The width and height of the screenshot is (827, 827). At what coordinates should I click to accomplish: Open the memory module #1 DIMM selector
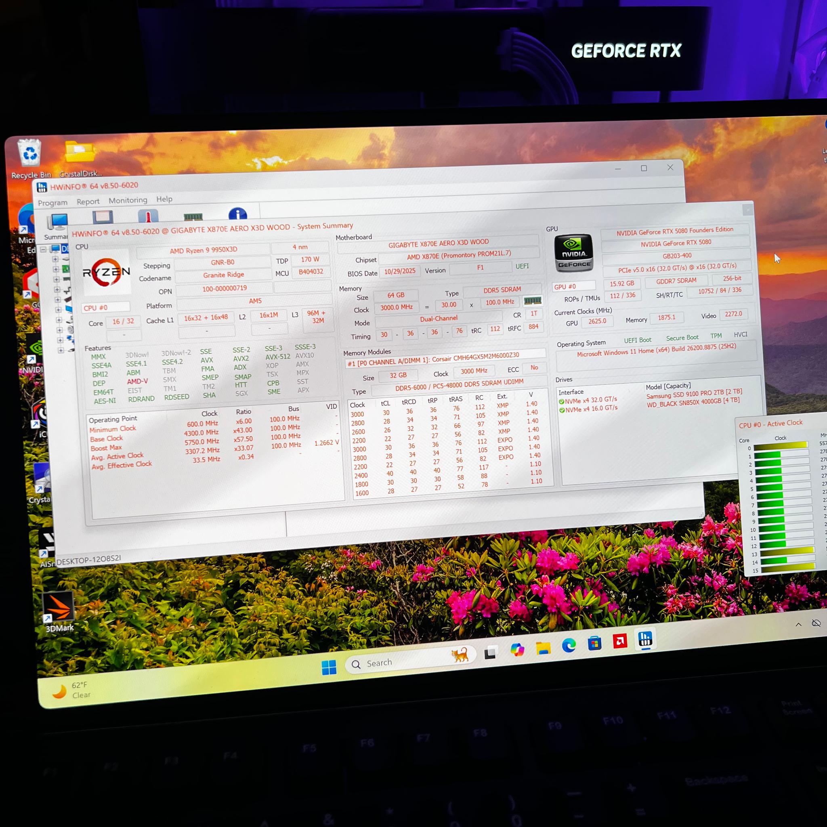click(445, 358)
